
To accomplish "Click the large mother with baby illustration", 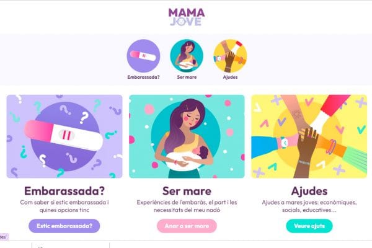I will pyautogui.click(x=187, y=136).
